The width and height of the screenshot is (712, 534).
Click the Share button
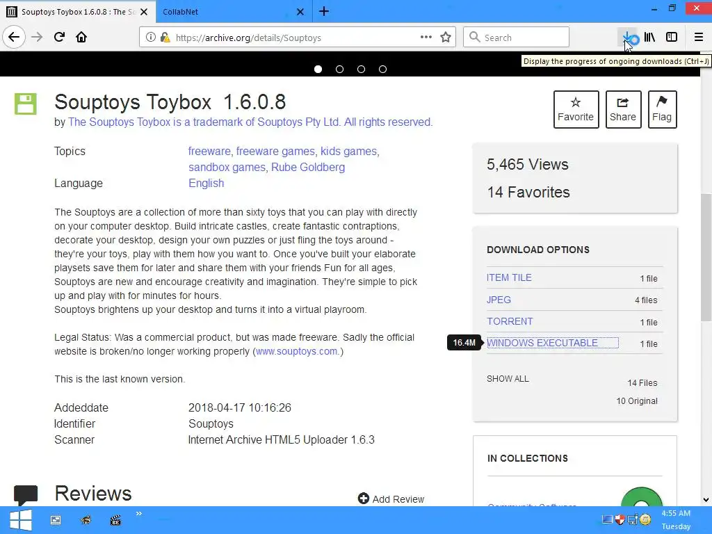click(623, 109)
